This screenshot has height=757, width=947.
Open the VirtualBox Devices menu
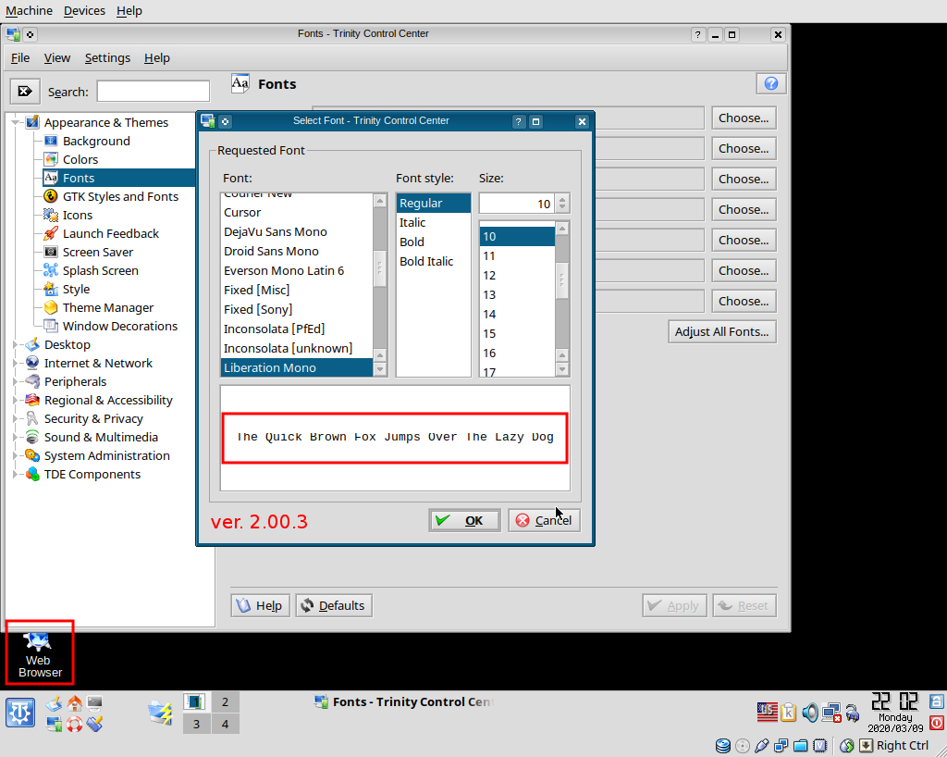(x=84, y=11)
